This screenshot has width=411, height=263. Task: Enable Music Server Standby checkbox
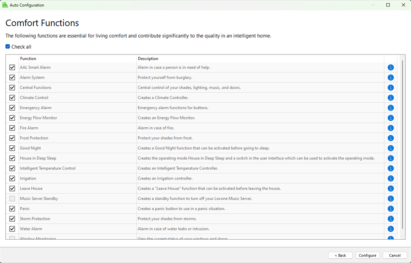click(12, 199)
